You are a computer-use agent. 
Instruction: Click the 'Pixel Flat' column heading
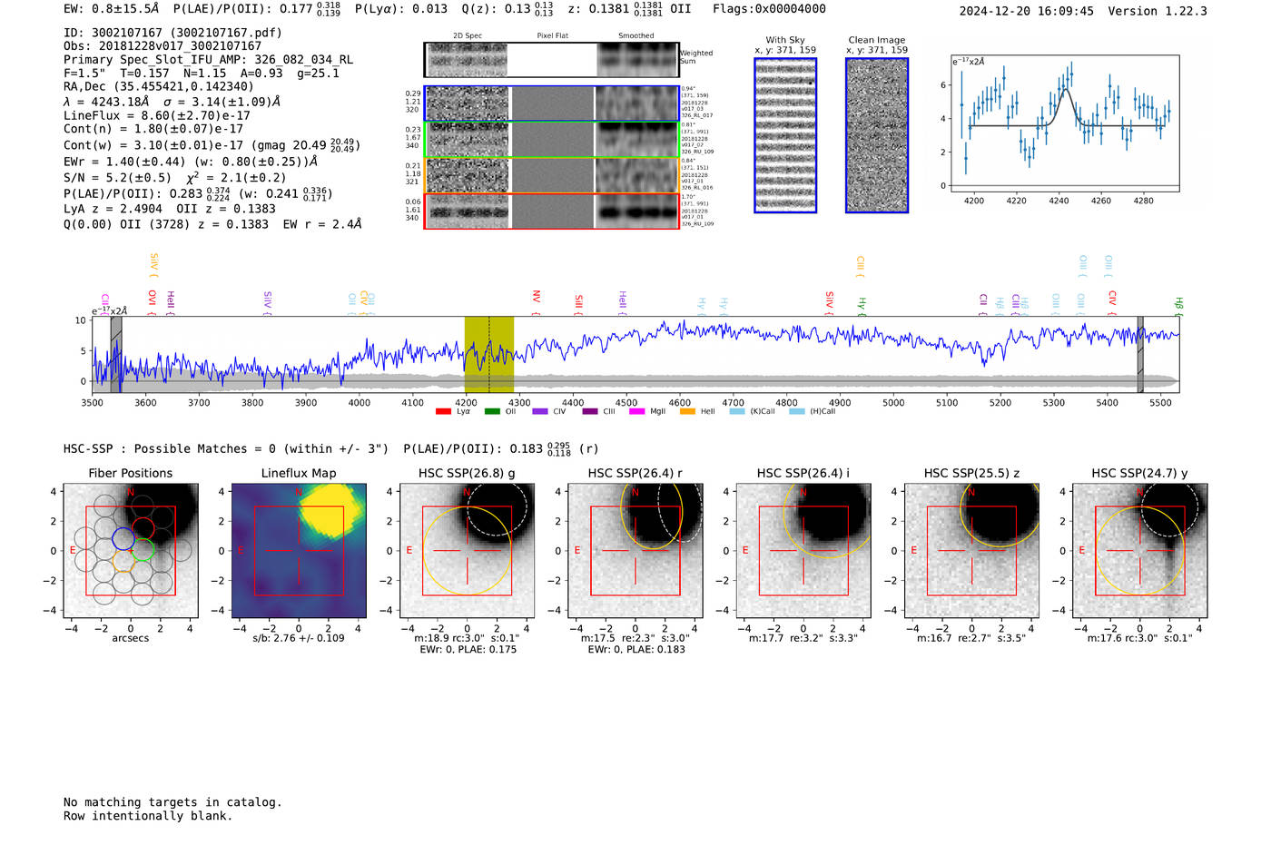pyautogui.click(x=552, y=36)
